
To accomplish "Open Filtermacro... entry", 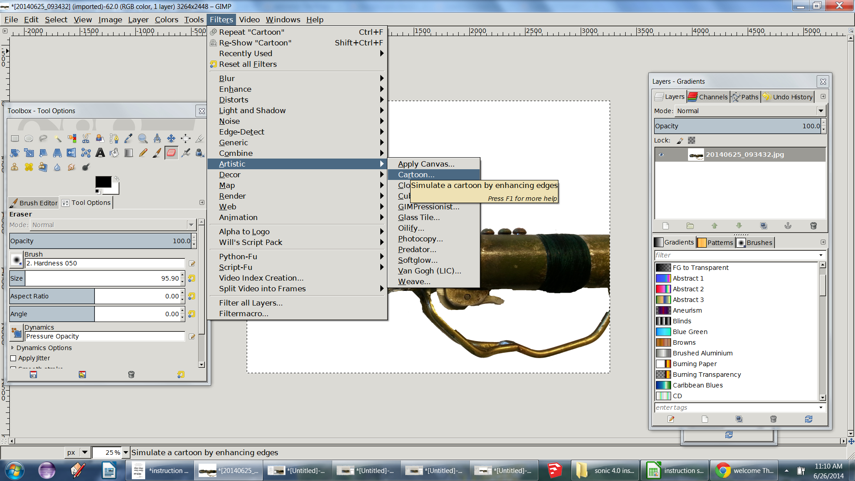I will pos(297,314).
